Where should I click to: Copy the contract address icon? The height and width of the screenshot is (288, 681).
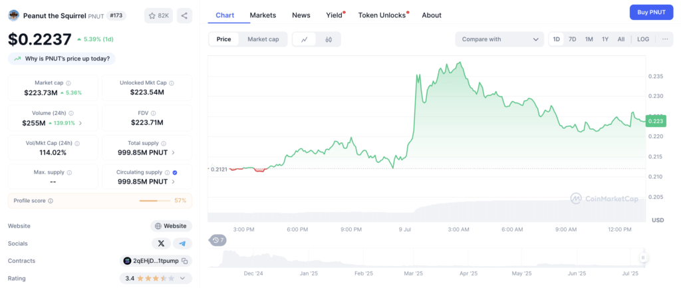tap(185, 261)
